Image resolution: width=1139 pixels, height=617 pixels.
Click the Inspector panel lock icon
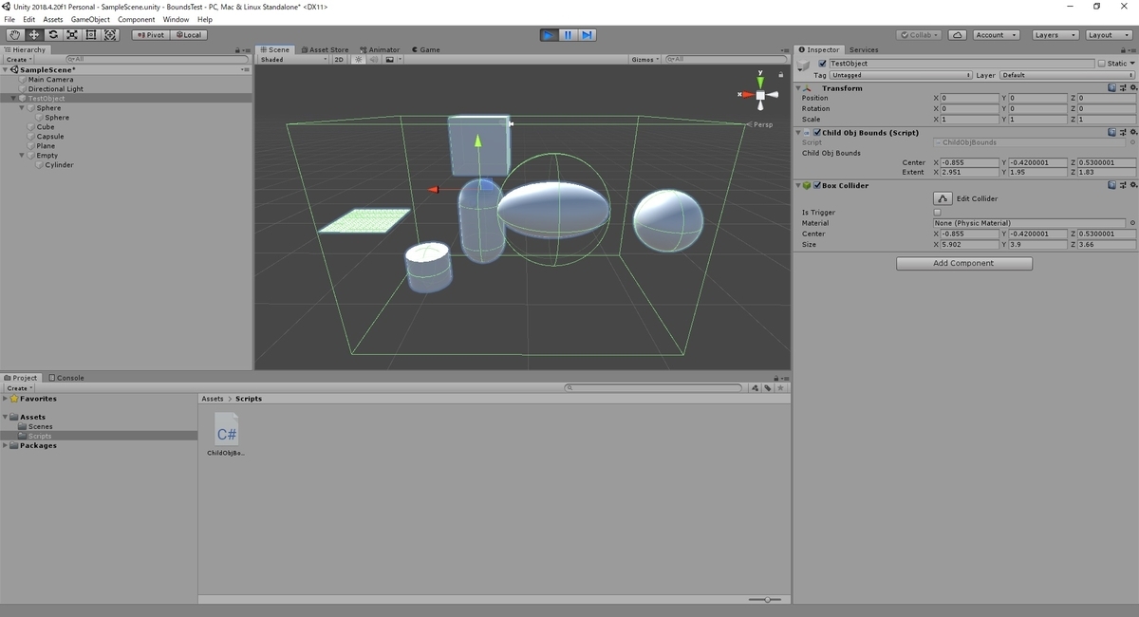click(x=1124, y=50)
